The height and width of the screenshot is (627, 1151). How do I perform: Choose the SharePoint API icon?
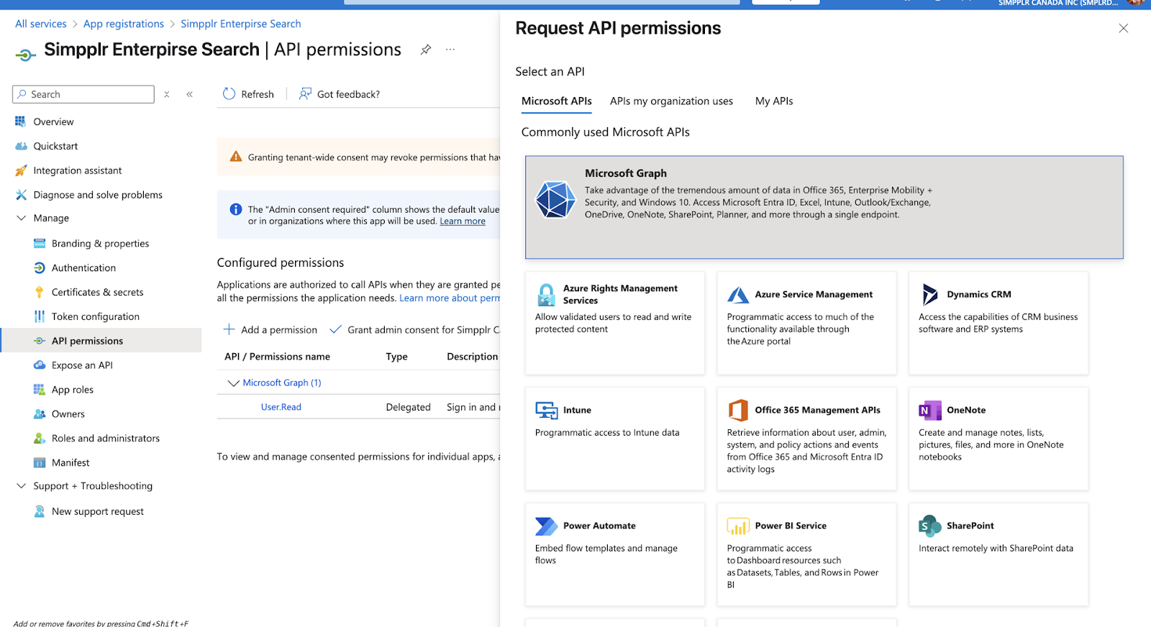tap(929, 526)
